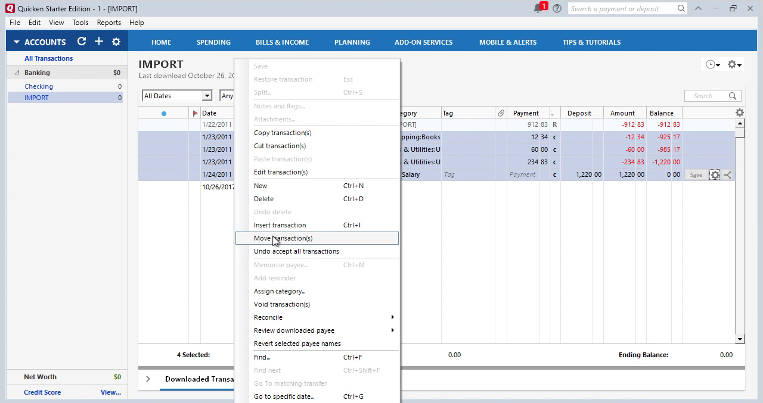763x403 pixels.
Task: Open the Reports menu
Action: pos(109,23)
